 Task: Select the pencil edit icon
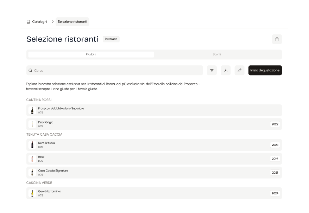[x=240, y=70]
